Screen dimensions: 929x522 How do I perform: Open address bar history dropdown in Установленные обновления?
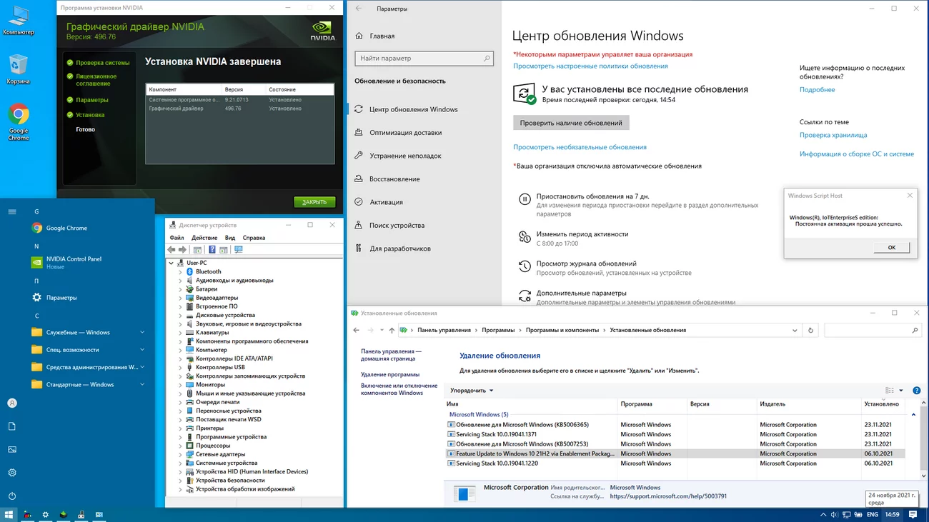pos(795,331)
